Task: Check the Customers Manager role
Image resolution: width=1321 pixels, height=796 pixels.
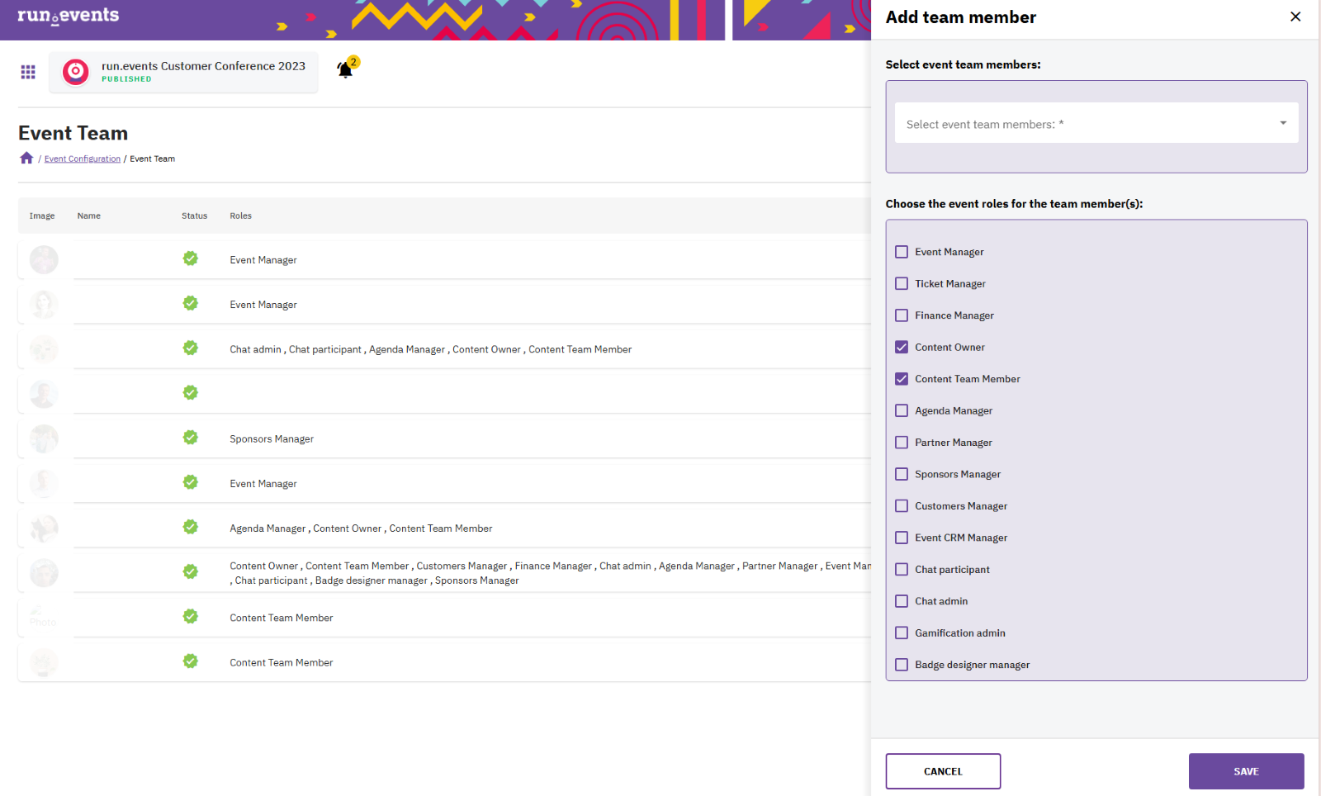Action: coord(902,506)
